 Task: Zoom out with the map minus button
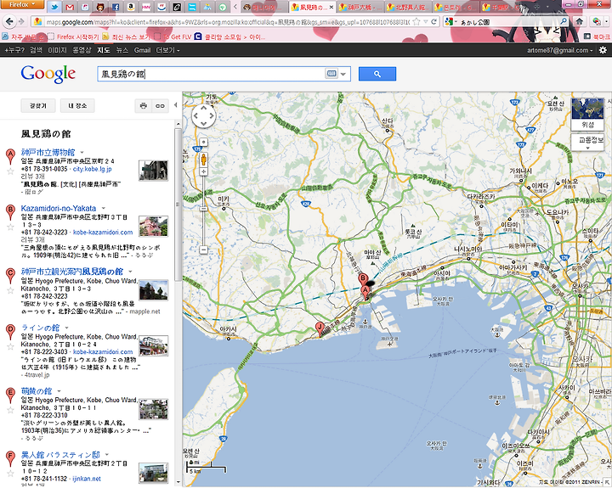point(203,250)
